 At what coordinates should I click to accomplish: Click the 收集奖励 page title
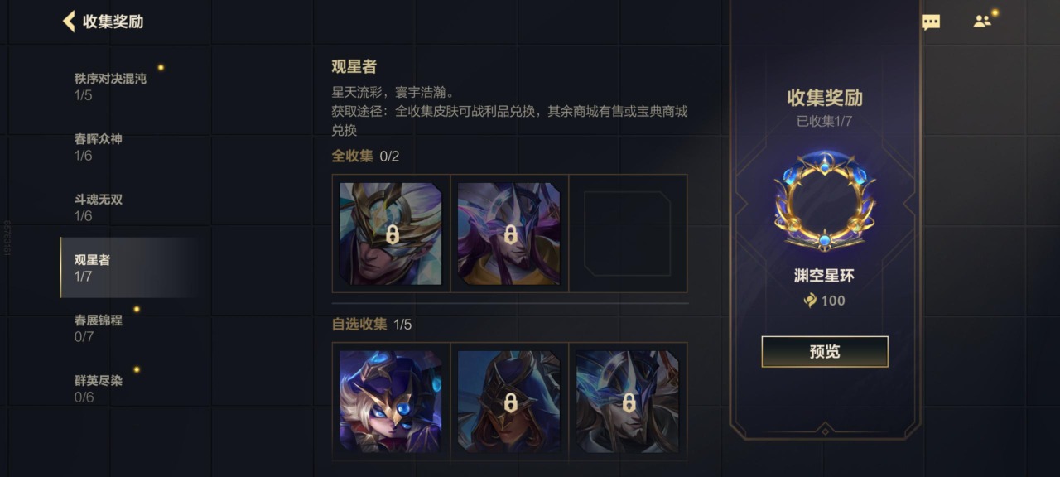pyautogui.click(x=113, y=22)
